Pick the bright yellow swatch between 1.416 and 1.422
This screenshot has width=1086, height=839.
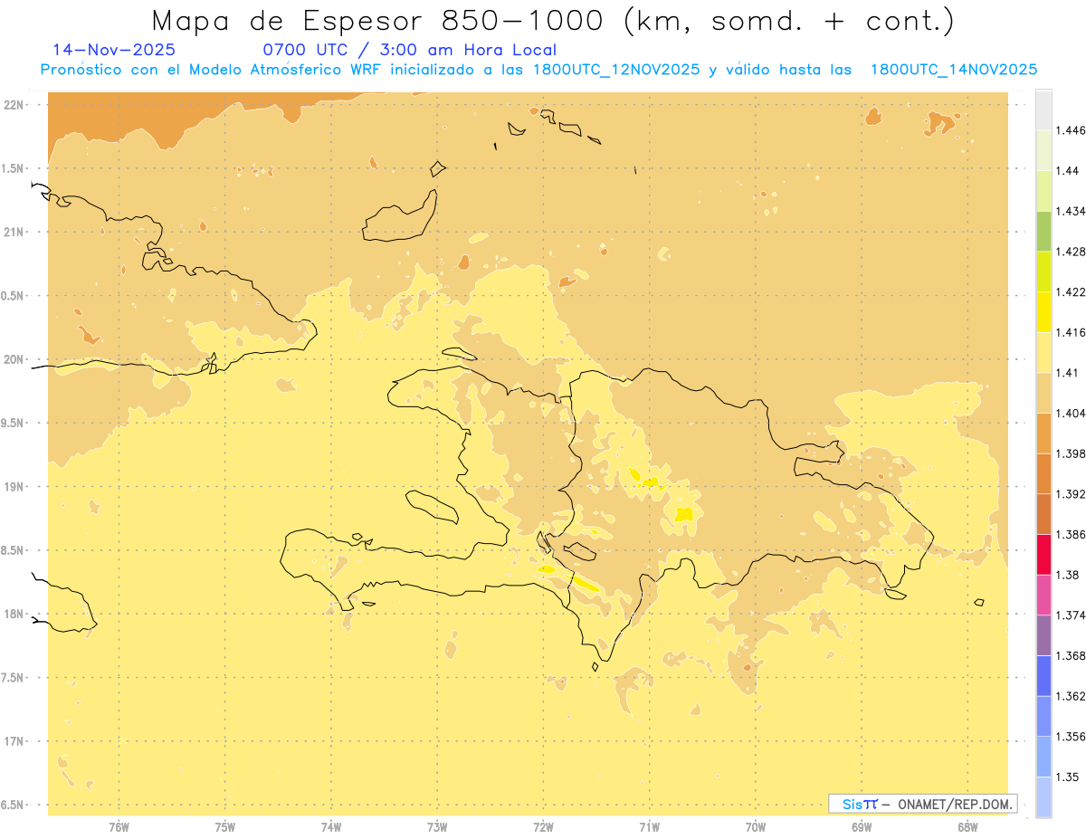coord(1043,311)
